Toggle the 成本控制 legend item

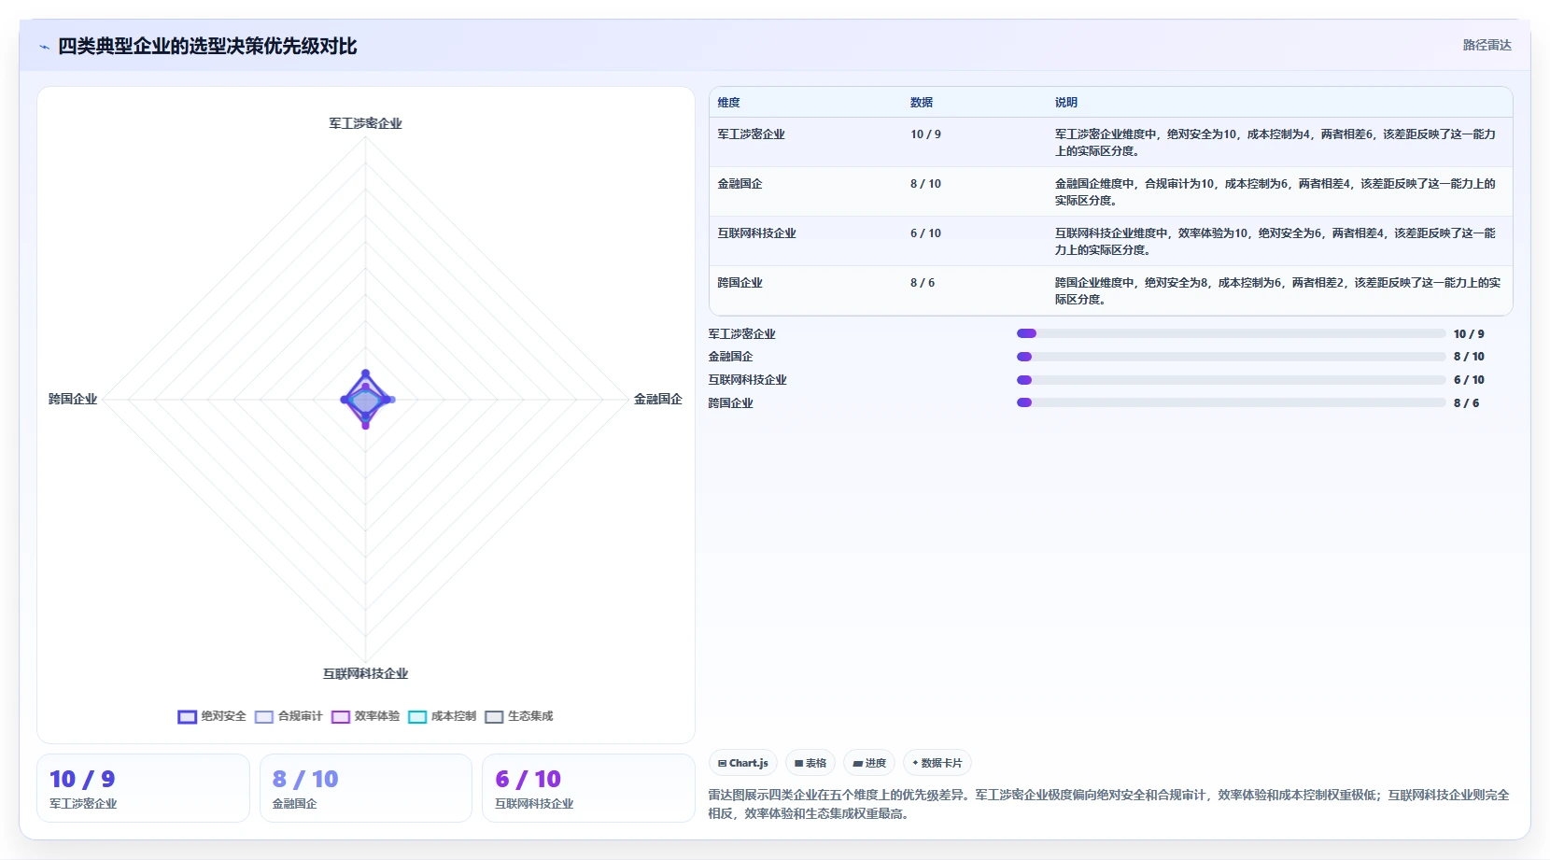442,716
